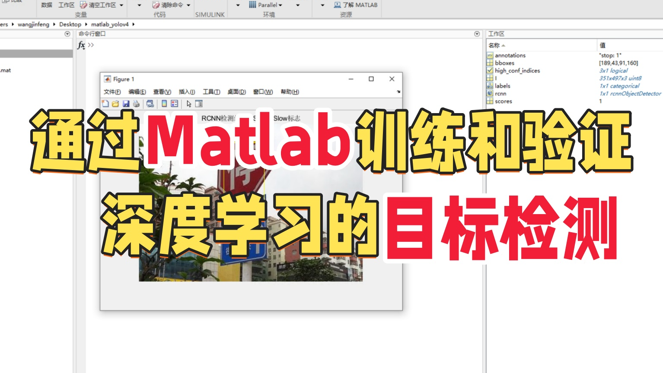This screenshot has height=373, width=663.
Task: Select the labels variable name
Action: [x=503, y=86]
